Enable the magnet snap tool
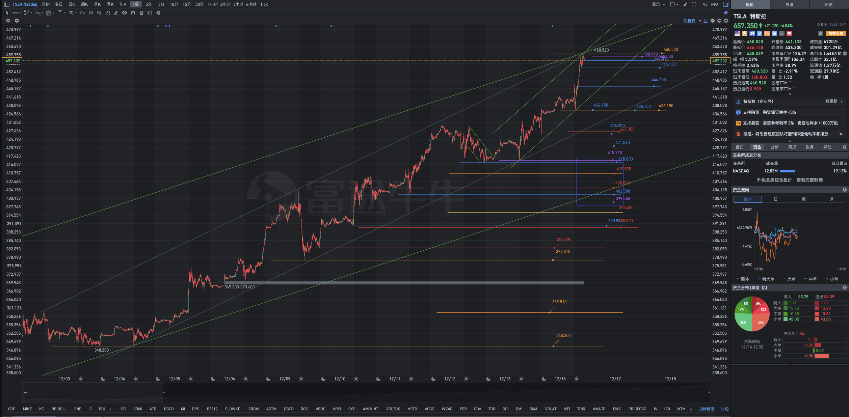The width and height of the screenshot is (849, 417). pos(133,13)
